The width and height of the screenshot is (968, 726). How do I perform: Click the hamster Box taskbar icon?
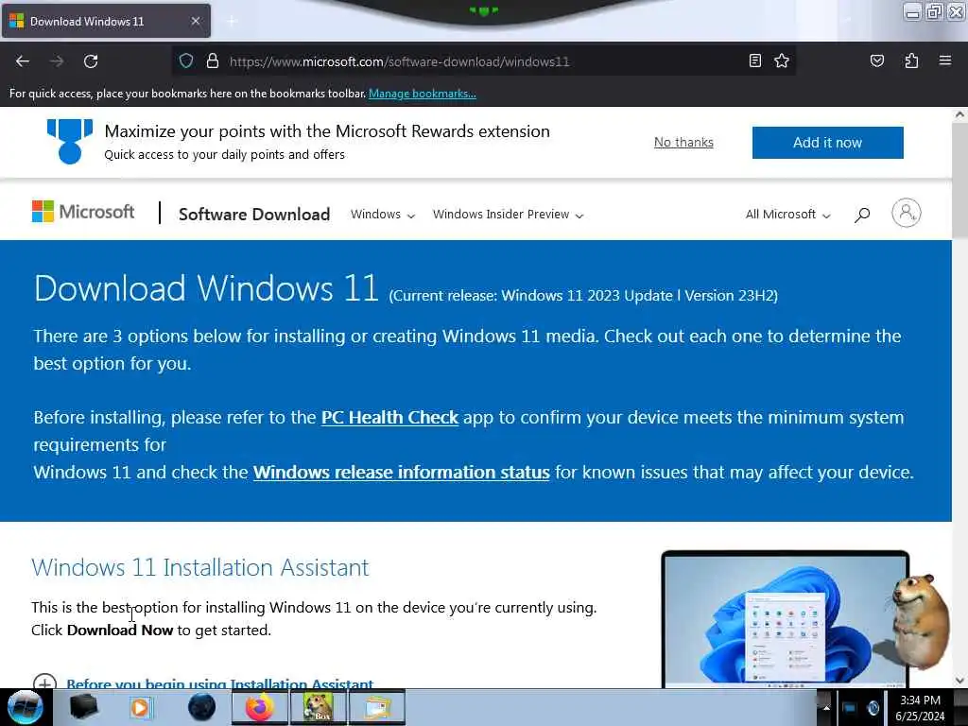[x=318, y=707]
